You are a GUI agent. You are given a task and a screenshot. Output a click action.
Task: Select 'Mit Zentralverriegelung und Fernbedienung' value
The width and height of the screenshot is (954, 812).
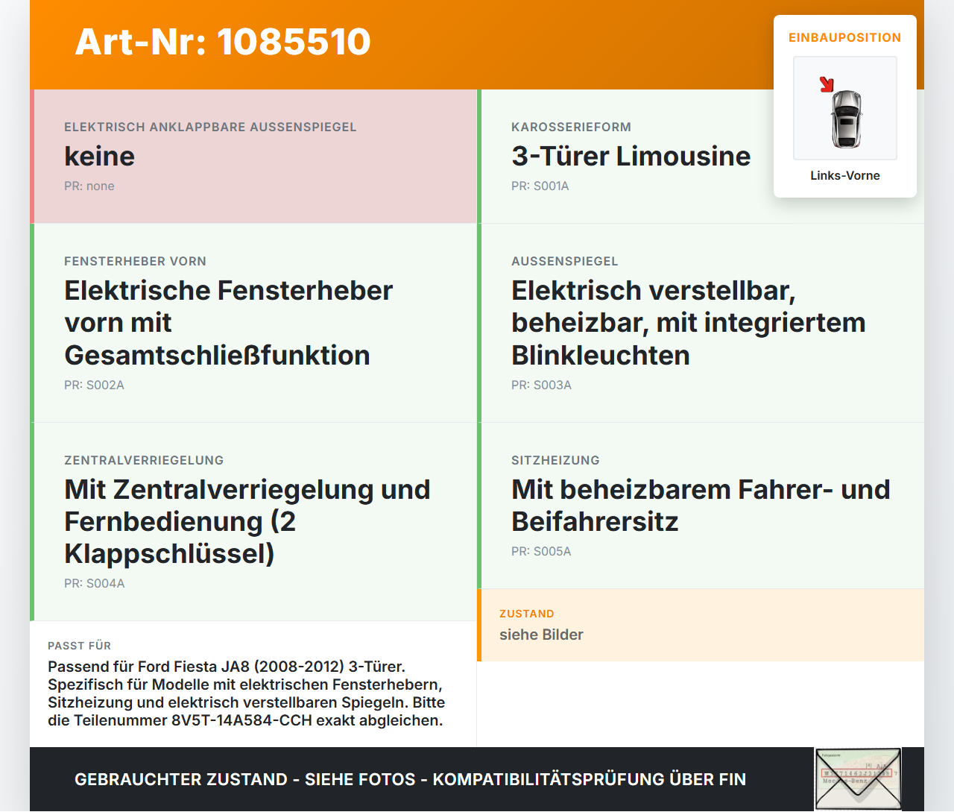click(x=247, y=521)
